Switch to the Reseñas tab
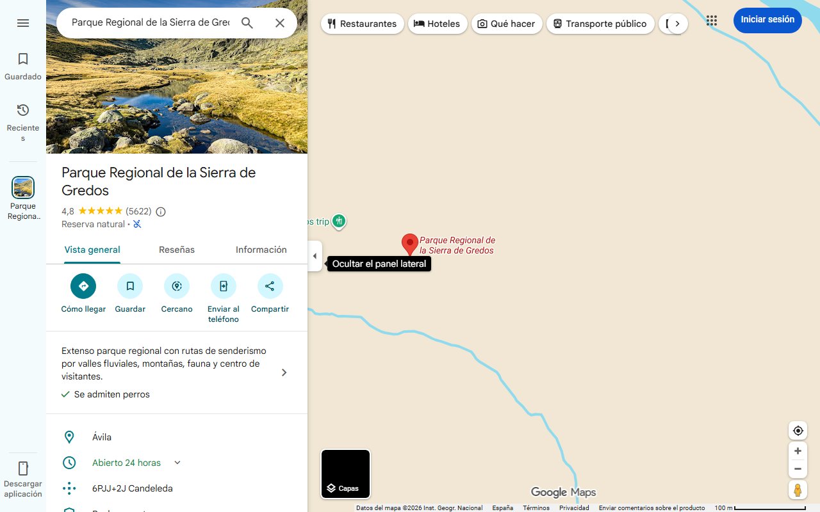Image resolution: width=820 pixels, height=512 pixels. click(x=177, y=250)
